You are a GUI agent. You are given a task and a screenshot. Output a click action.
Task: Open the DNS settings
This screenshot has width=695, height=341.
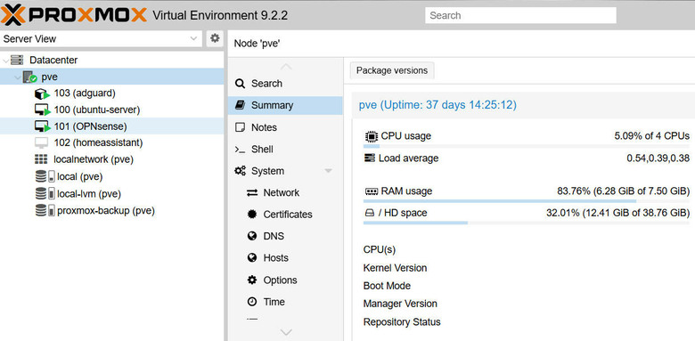[x=285, y=236]
